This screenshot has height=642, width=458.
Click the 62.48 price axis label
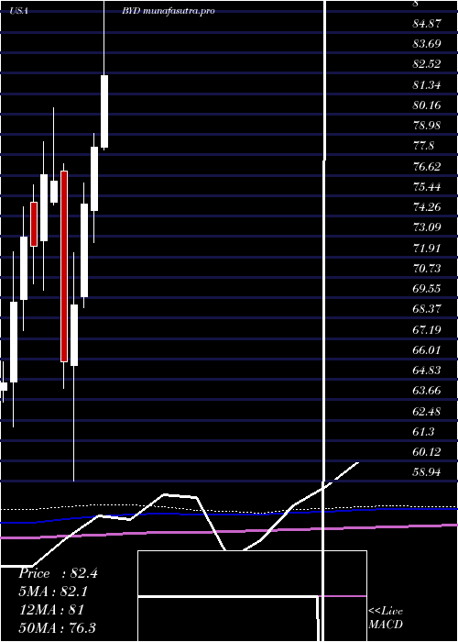(427, 412)
